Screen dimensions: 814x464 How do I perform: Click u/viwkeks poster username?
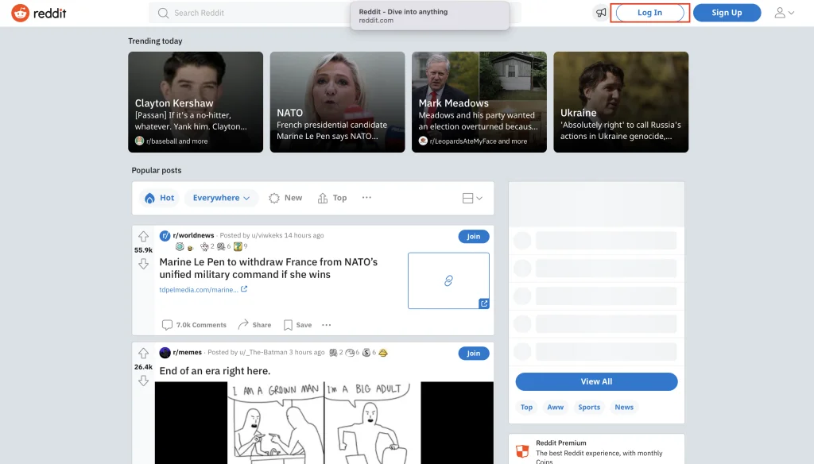click(267, 235)
